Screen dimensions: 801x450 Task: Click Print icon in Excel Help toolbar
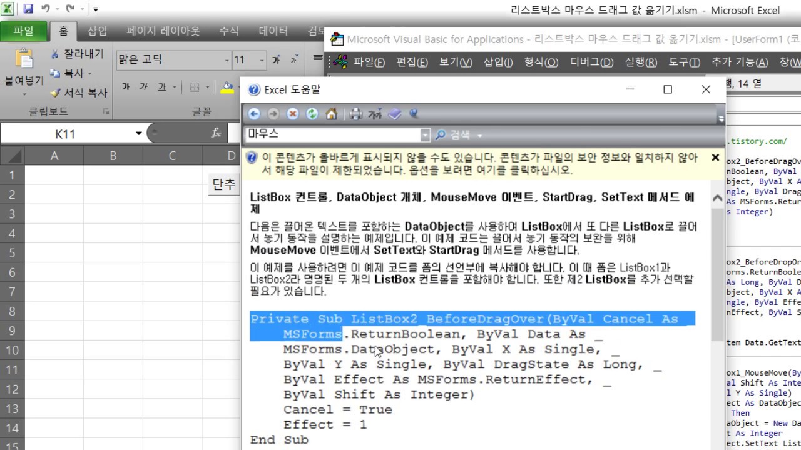pos(356,114)
